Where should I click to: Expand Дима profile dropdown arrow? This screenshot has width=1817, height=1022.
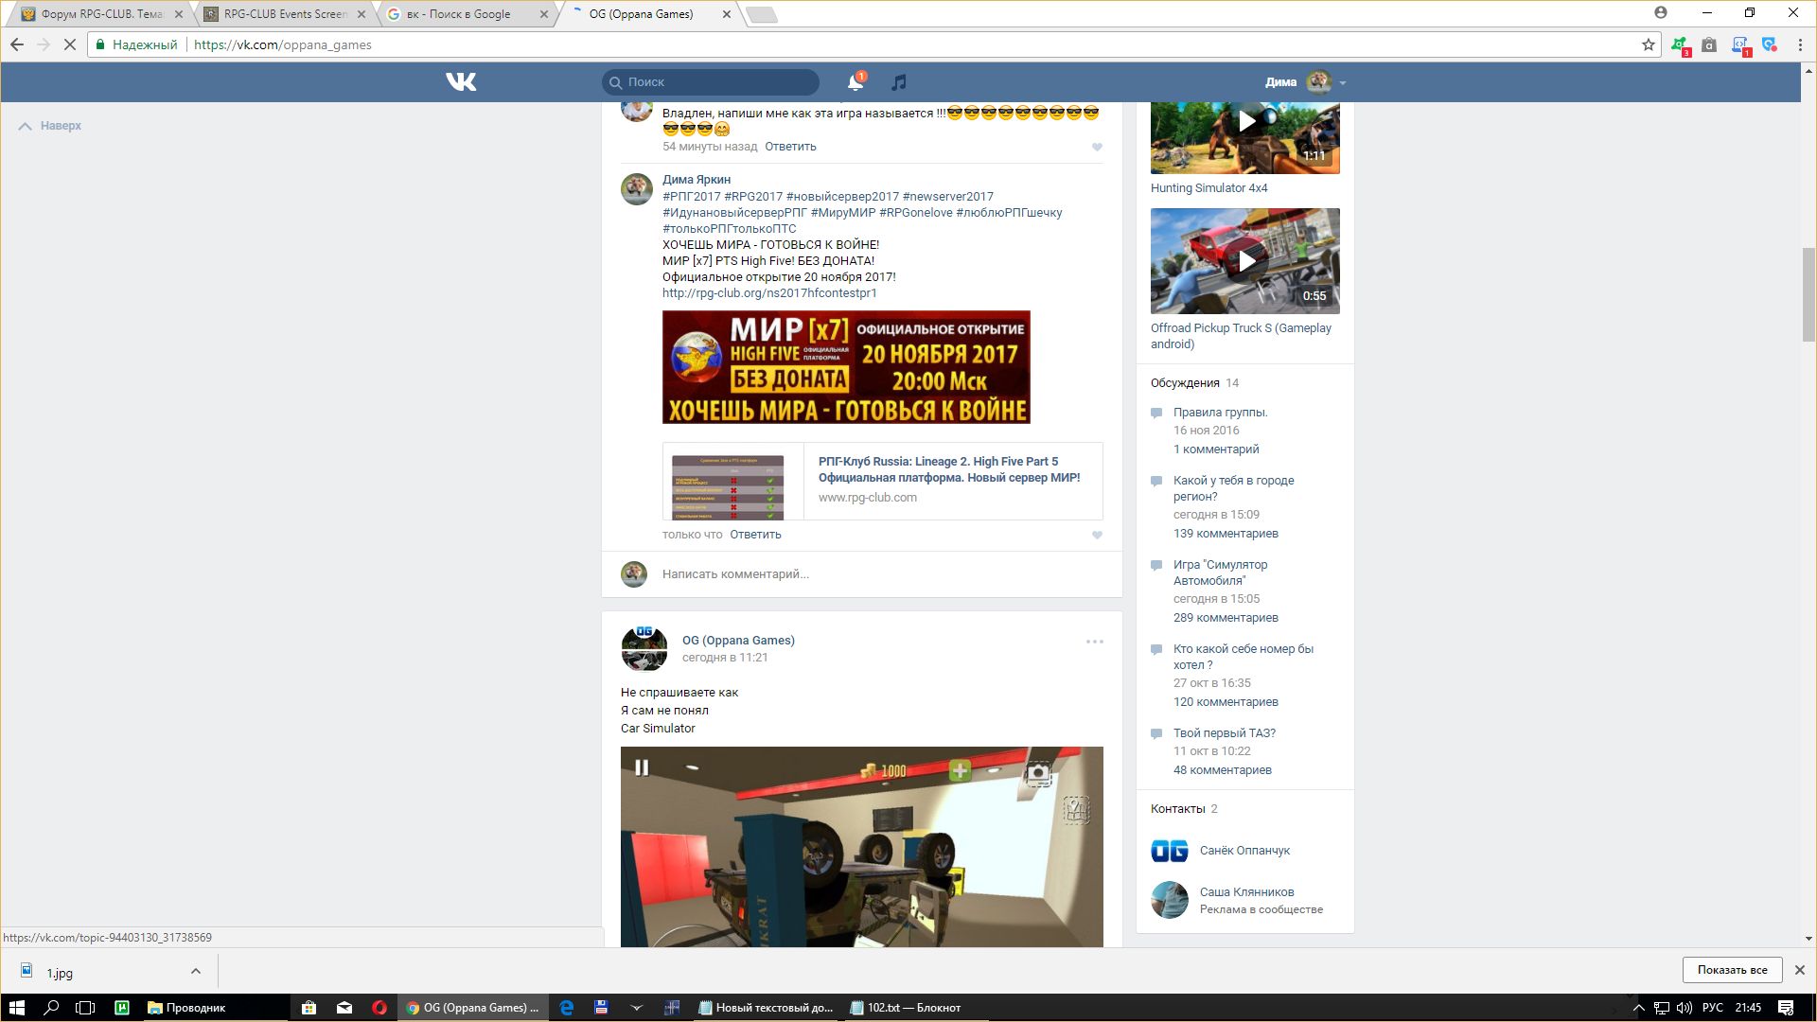[x=1343, y=83]
